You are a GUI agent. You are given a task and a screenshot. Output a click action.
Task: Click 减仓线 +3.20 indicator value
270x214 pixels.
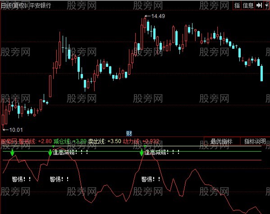pos(70,141)
